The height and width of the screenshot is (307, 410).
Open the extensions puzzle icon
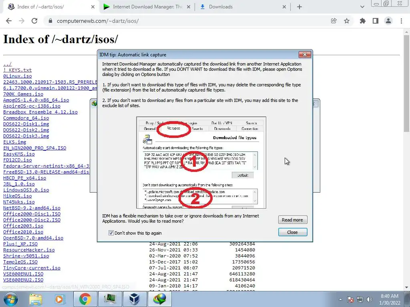point(363,21)
